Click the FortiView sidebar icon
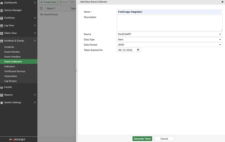The width and height of the screenshot is (225, 142). pyautogui.click(x=2, y=18)
